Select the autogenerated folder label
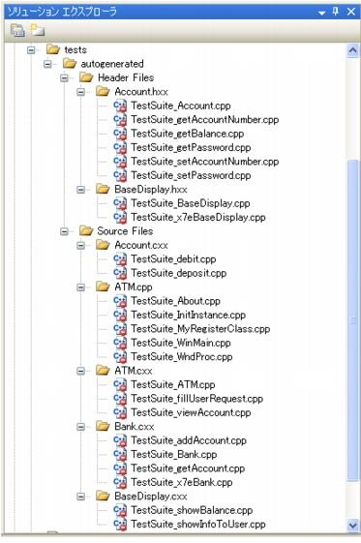Viewport: 361px width, 543px height. click(x=112, y=64)
